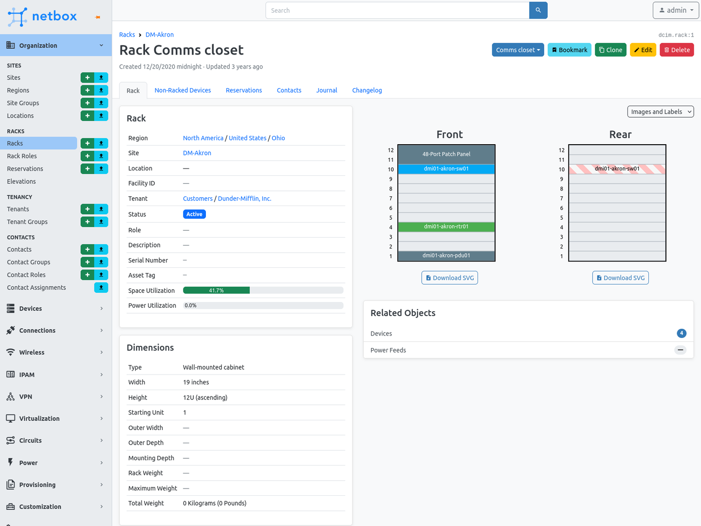
Task: Click the add Reservations plus icon
Action: point(87,169)
